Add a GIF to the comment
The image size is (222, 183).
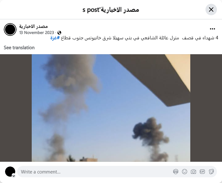pos(202,172)
